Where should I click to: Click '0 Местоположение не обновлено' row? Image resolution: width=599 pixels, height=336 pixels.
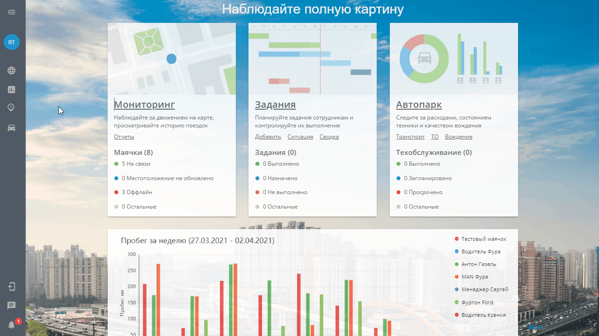(x=164, y=178)
